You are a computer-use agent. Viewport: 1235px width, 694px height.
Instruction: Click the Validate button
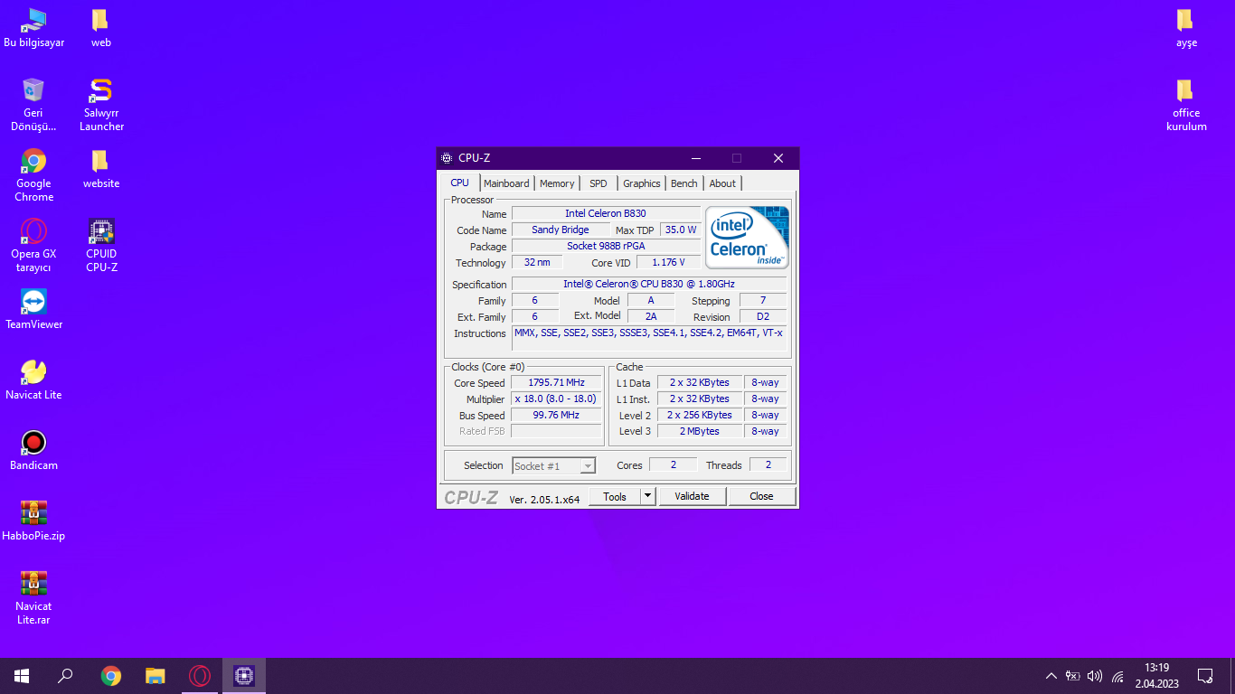coord(693,496)
